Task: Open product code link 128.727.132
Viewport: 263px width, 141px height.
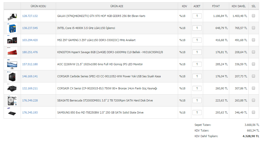Action: [x=30, y=16]
